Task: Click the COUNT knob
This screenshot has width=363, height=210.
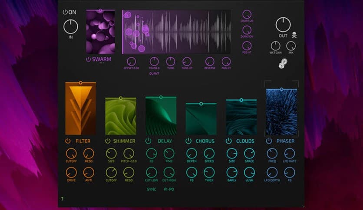Action: [247, 15]
